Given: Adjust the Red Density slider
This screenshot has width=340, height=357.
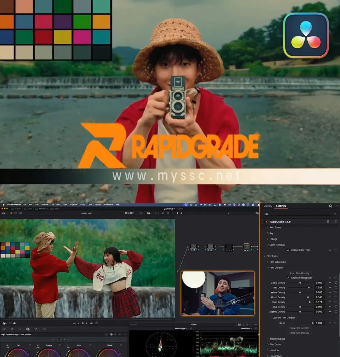Looking at the screenshot, I should click(300, 288).
